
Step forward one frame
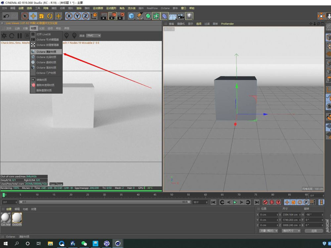click(241, 202)
